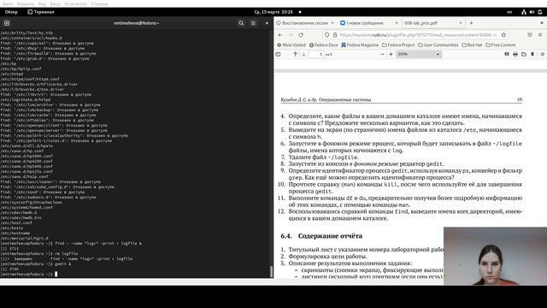Bookmark this page with the star
Image resolution: width=547 pixels, height=308 pixels.
pos(503,35)
